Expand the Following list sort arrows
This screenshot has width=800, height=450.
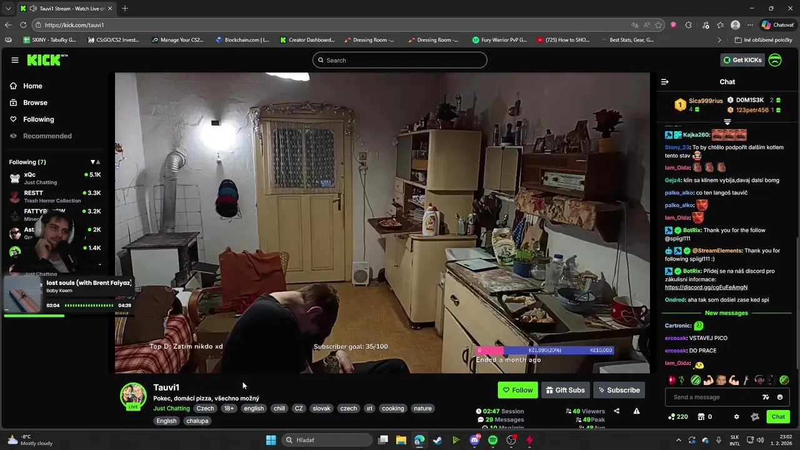(95, 162)
